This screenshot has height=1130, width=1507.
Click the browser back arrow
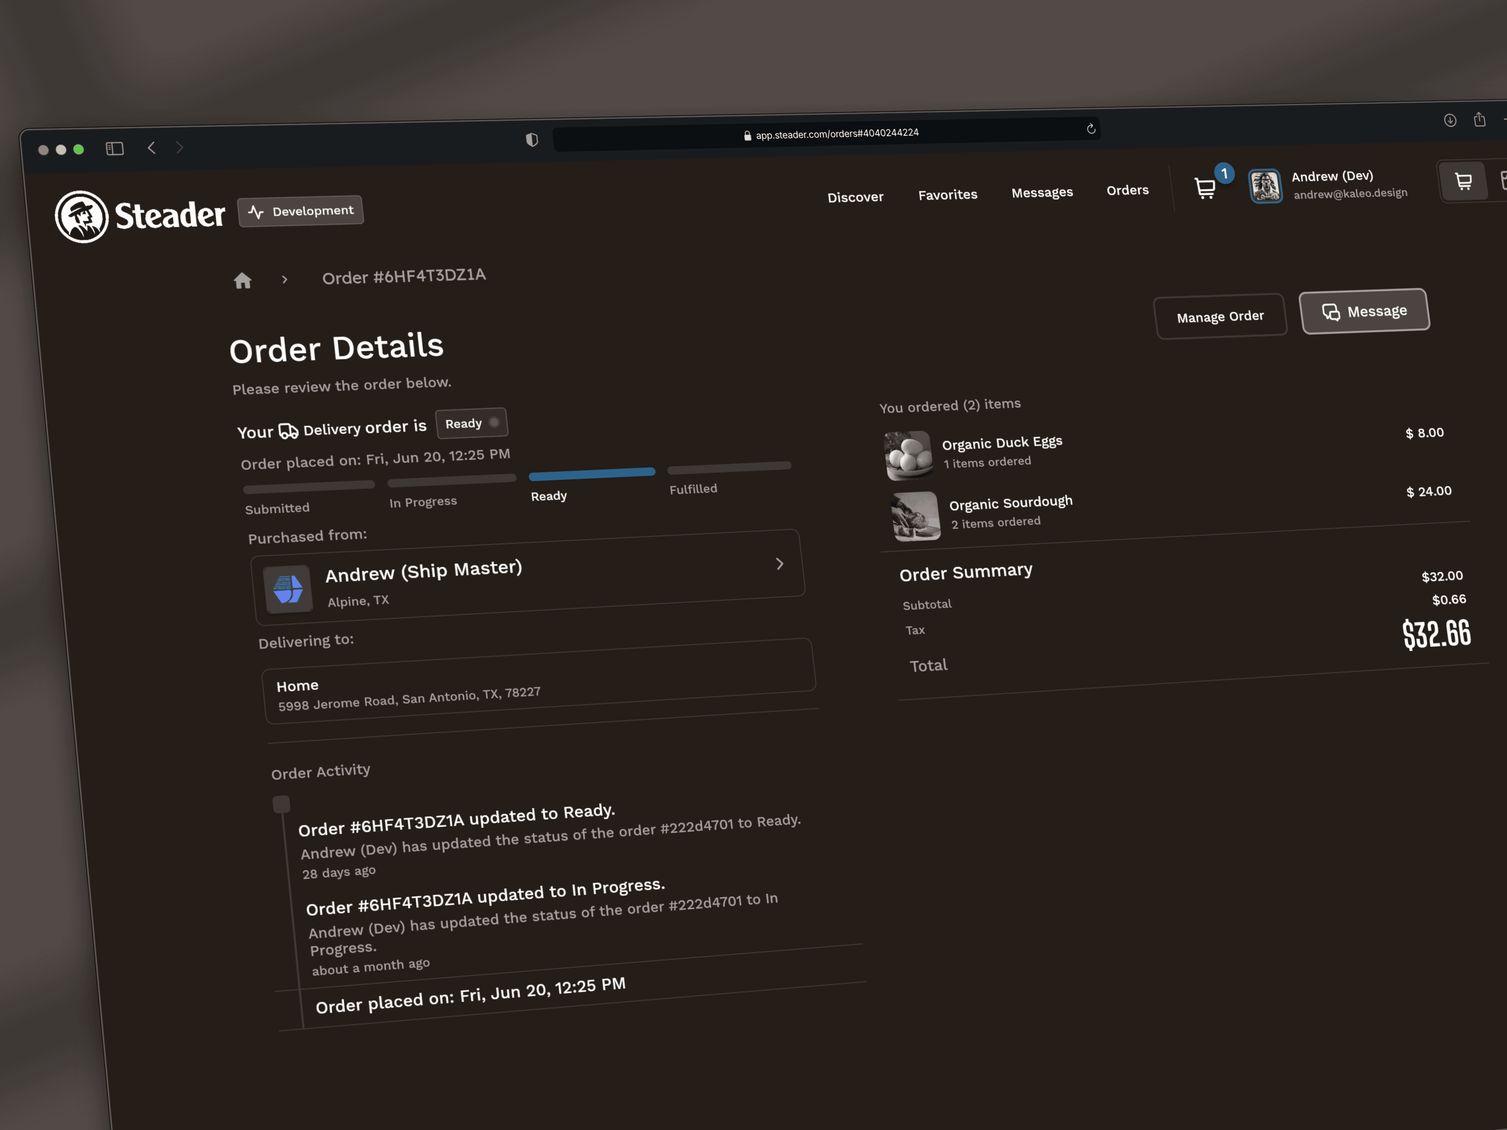coord(152,148)
